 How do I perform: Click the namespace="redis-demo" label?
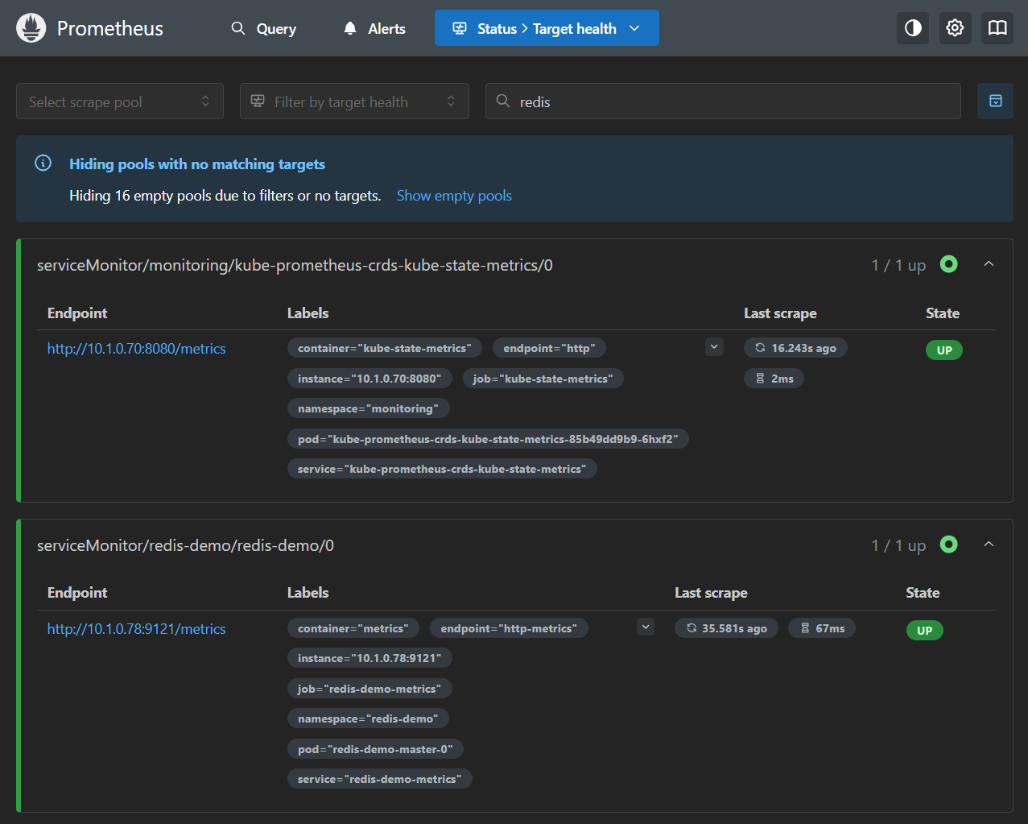click(368, 718)
